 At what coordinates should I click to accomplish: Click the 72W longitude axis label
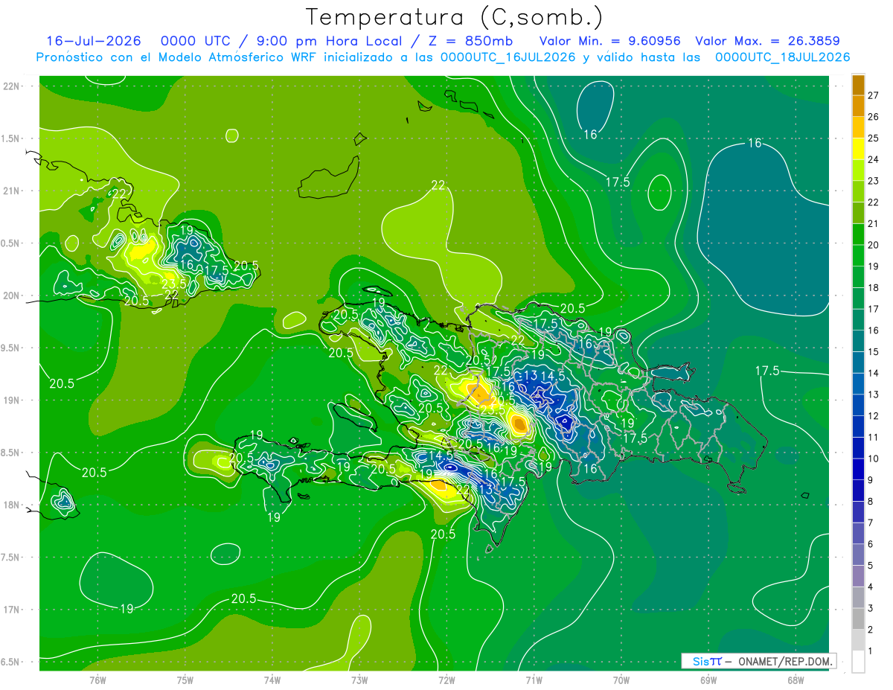(x=446, y=680)
